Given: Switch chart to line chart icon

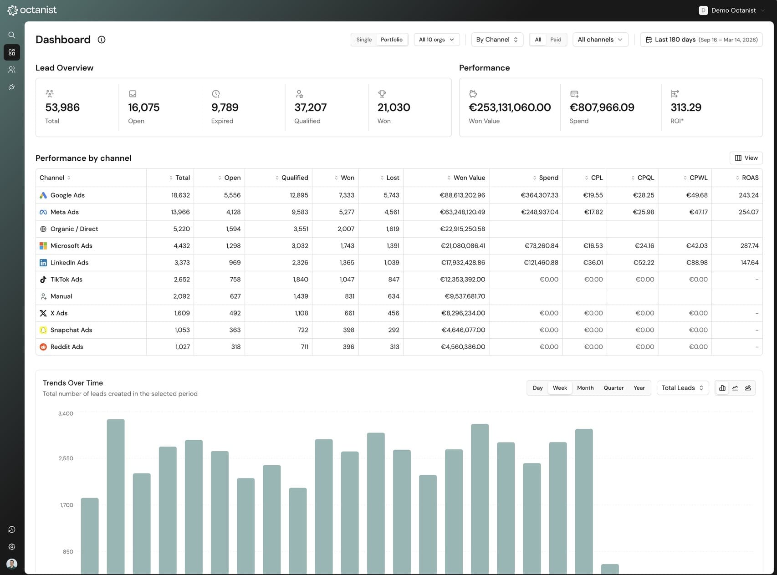Looking at the screenshot, I should [x=735, y=388].
